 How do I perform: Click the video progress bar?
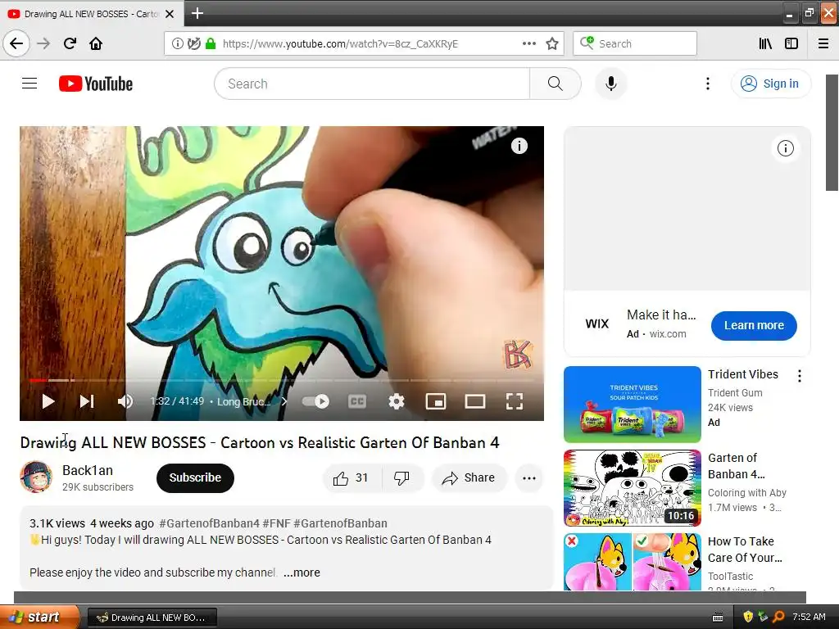pos(282,380)
